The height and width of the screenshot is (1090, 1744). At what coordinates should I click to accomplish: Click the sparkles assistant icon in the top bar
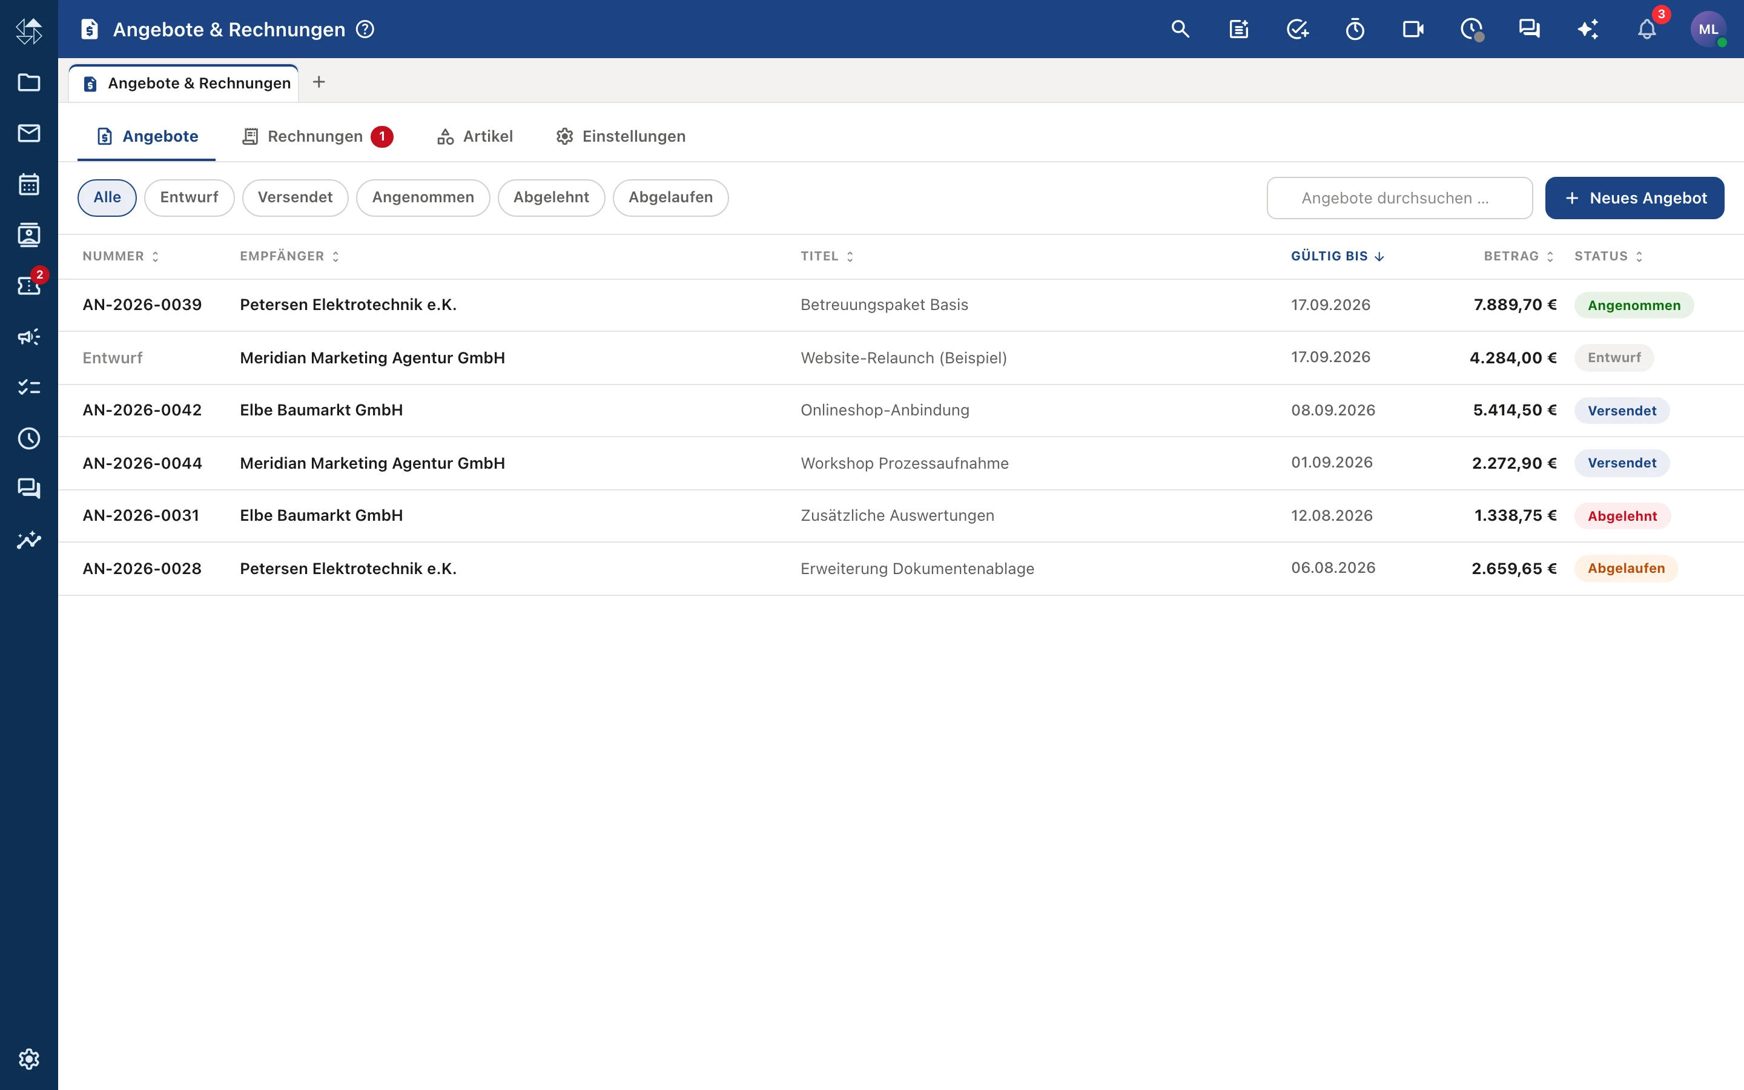1588,29
